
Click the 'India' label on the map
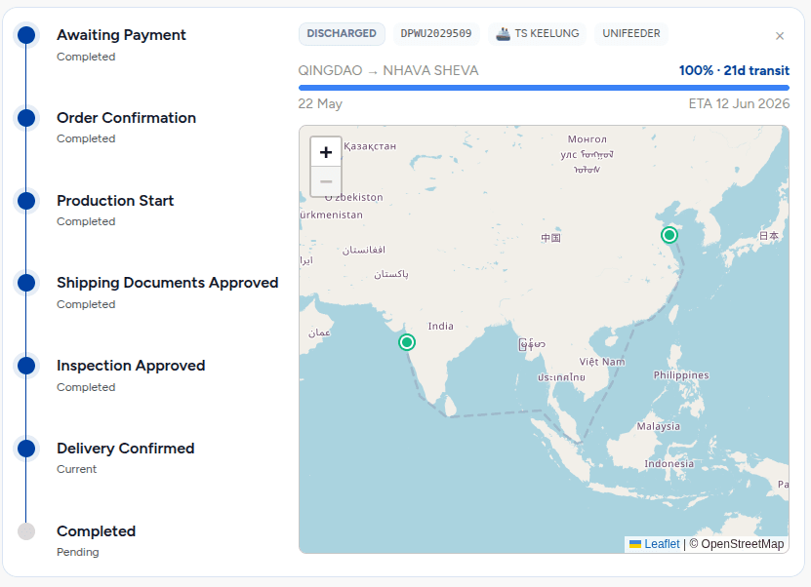click(x=441, y=326)
